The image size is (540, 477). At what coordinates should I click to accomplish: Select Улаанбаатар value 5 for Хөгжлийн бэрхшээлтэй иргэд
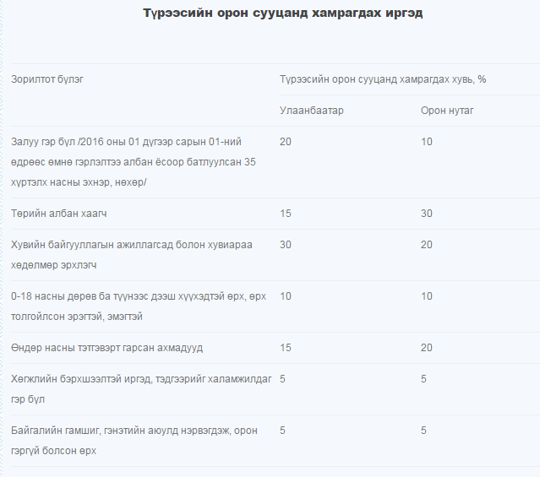(x=282, y=379)
